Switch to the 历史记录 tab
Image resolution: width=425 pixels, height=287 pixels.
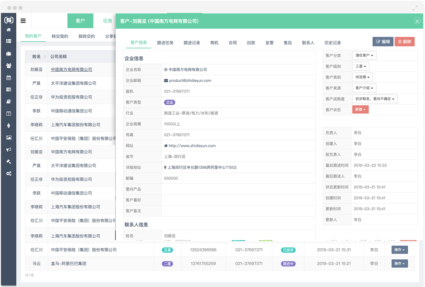[332, 43]
